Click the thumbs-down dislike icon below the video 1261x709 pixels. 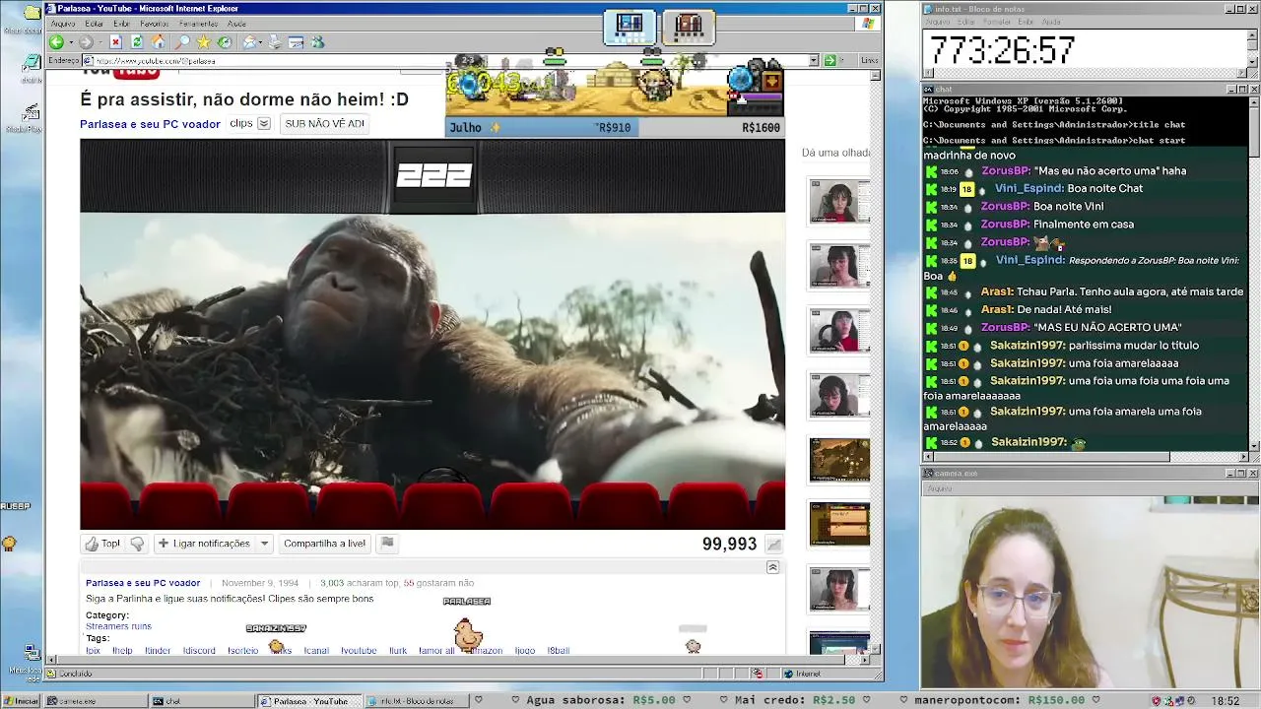tap(137, 544)
